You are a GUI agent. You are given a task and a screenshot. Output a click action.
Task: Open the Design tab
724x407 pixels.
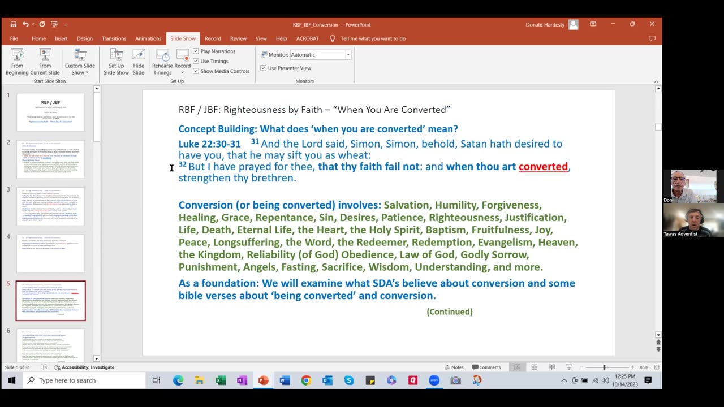click(85, 38)
